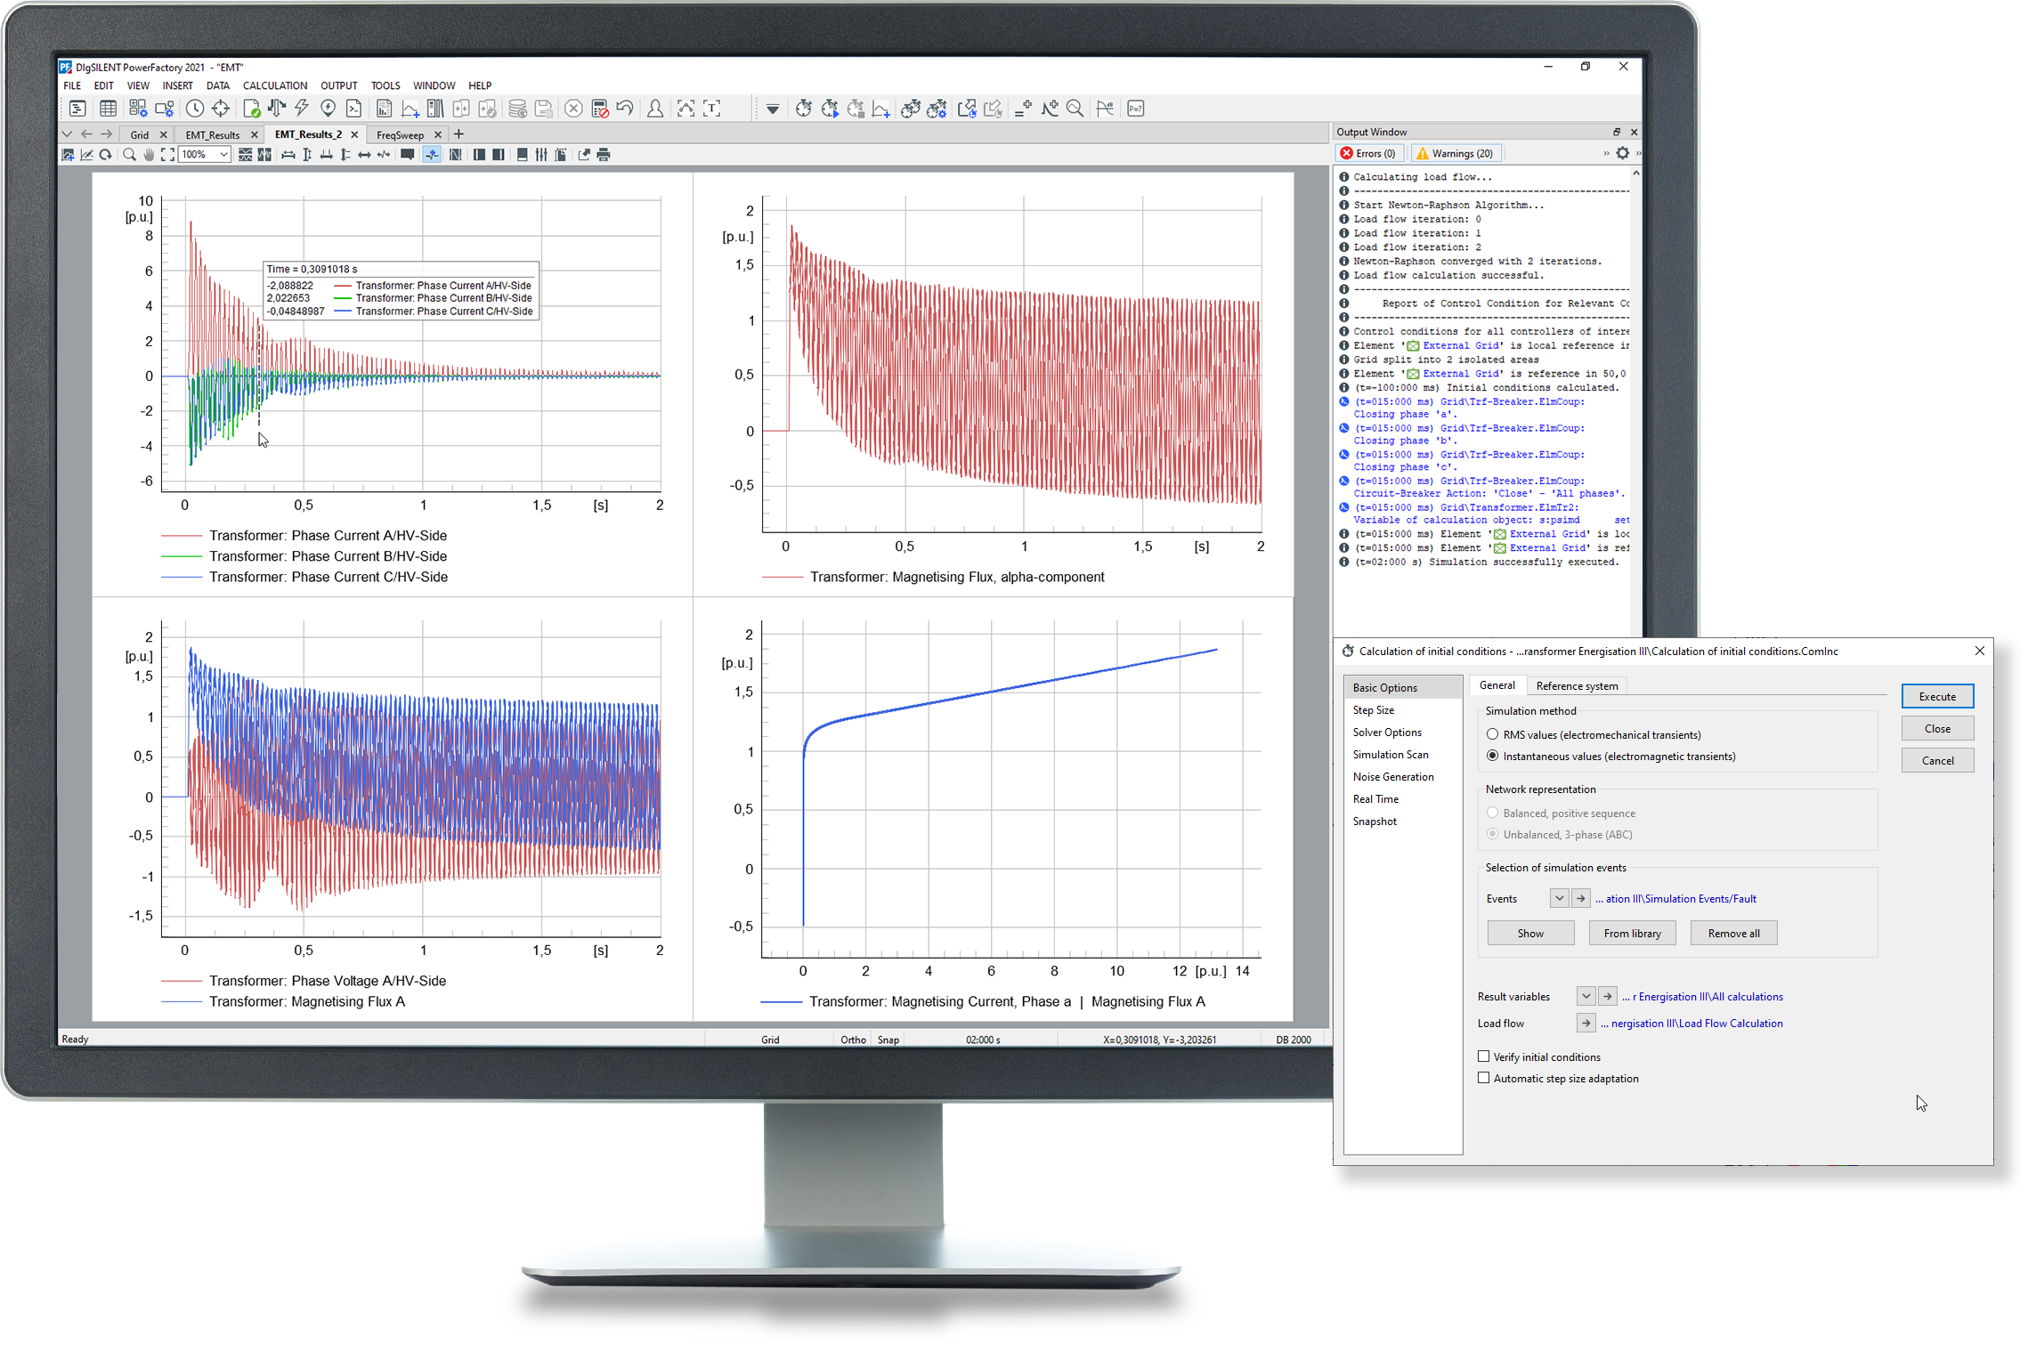Click the undo arrow toolbar icon
Screen dimensions: 2028x1352
click(625, 109)
